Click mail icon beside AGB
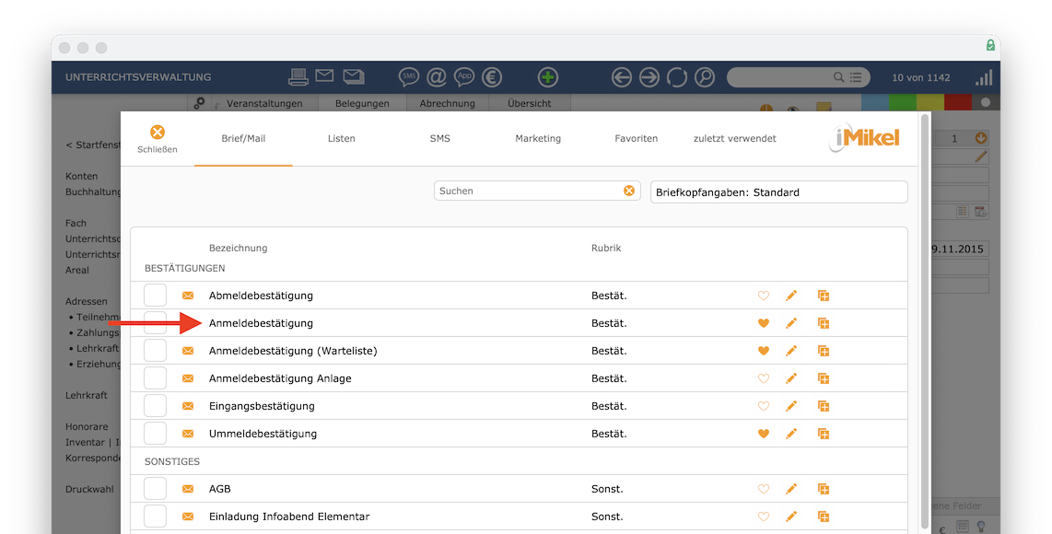Screen dimensions: 1052x534 tap(188, 489)
